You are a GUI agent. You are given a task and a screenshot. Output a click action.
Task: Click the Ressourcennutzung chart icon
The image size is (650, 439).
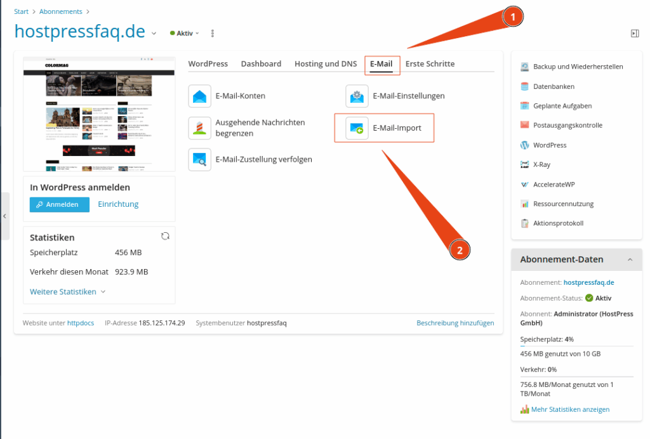(524, 204)
